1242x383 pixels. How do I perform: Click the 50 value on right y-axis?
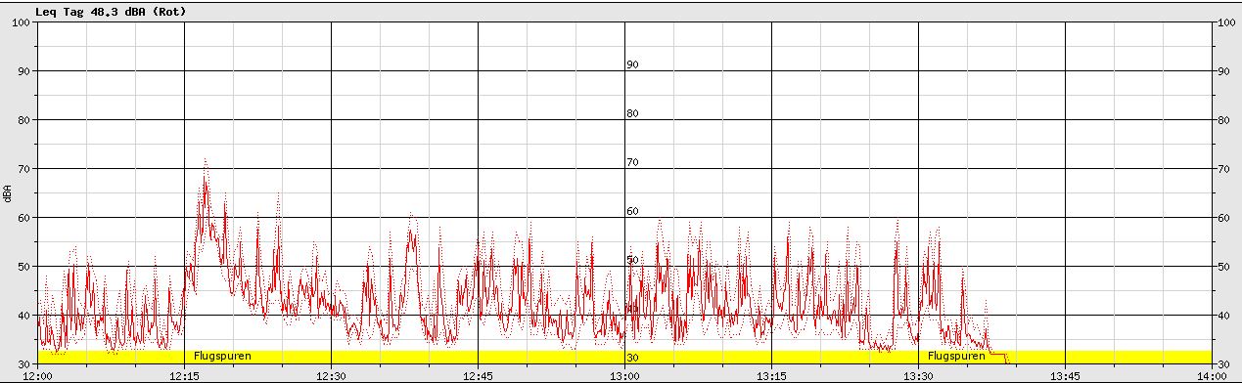1223,267
